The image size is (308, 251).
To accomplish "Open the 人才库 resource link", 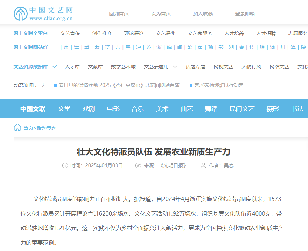I will pyautogui.click(x=72, y=67).
